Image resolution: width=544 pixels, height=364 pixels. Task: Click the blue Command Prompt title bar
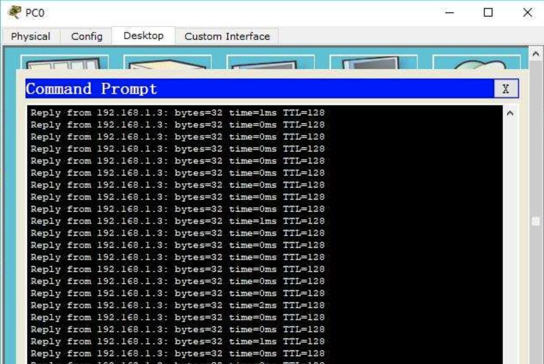pos(258,89)
